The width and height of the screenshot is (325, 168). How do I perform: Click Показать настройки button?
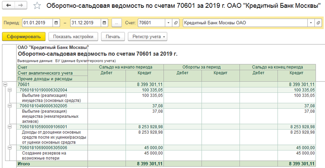(x=73, y=37)
